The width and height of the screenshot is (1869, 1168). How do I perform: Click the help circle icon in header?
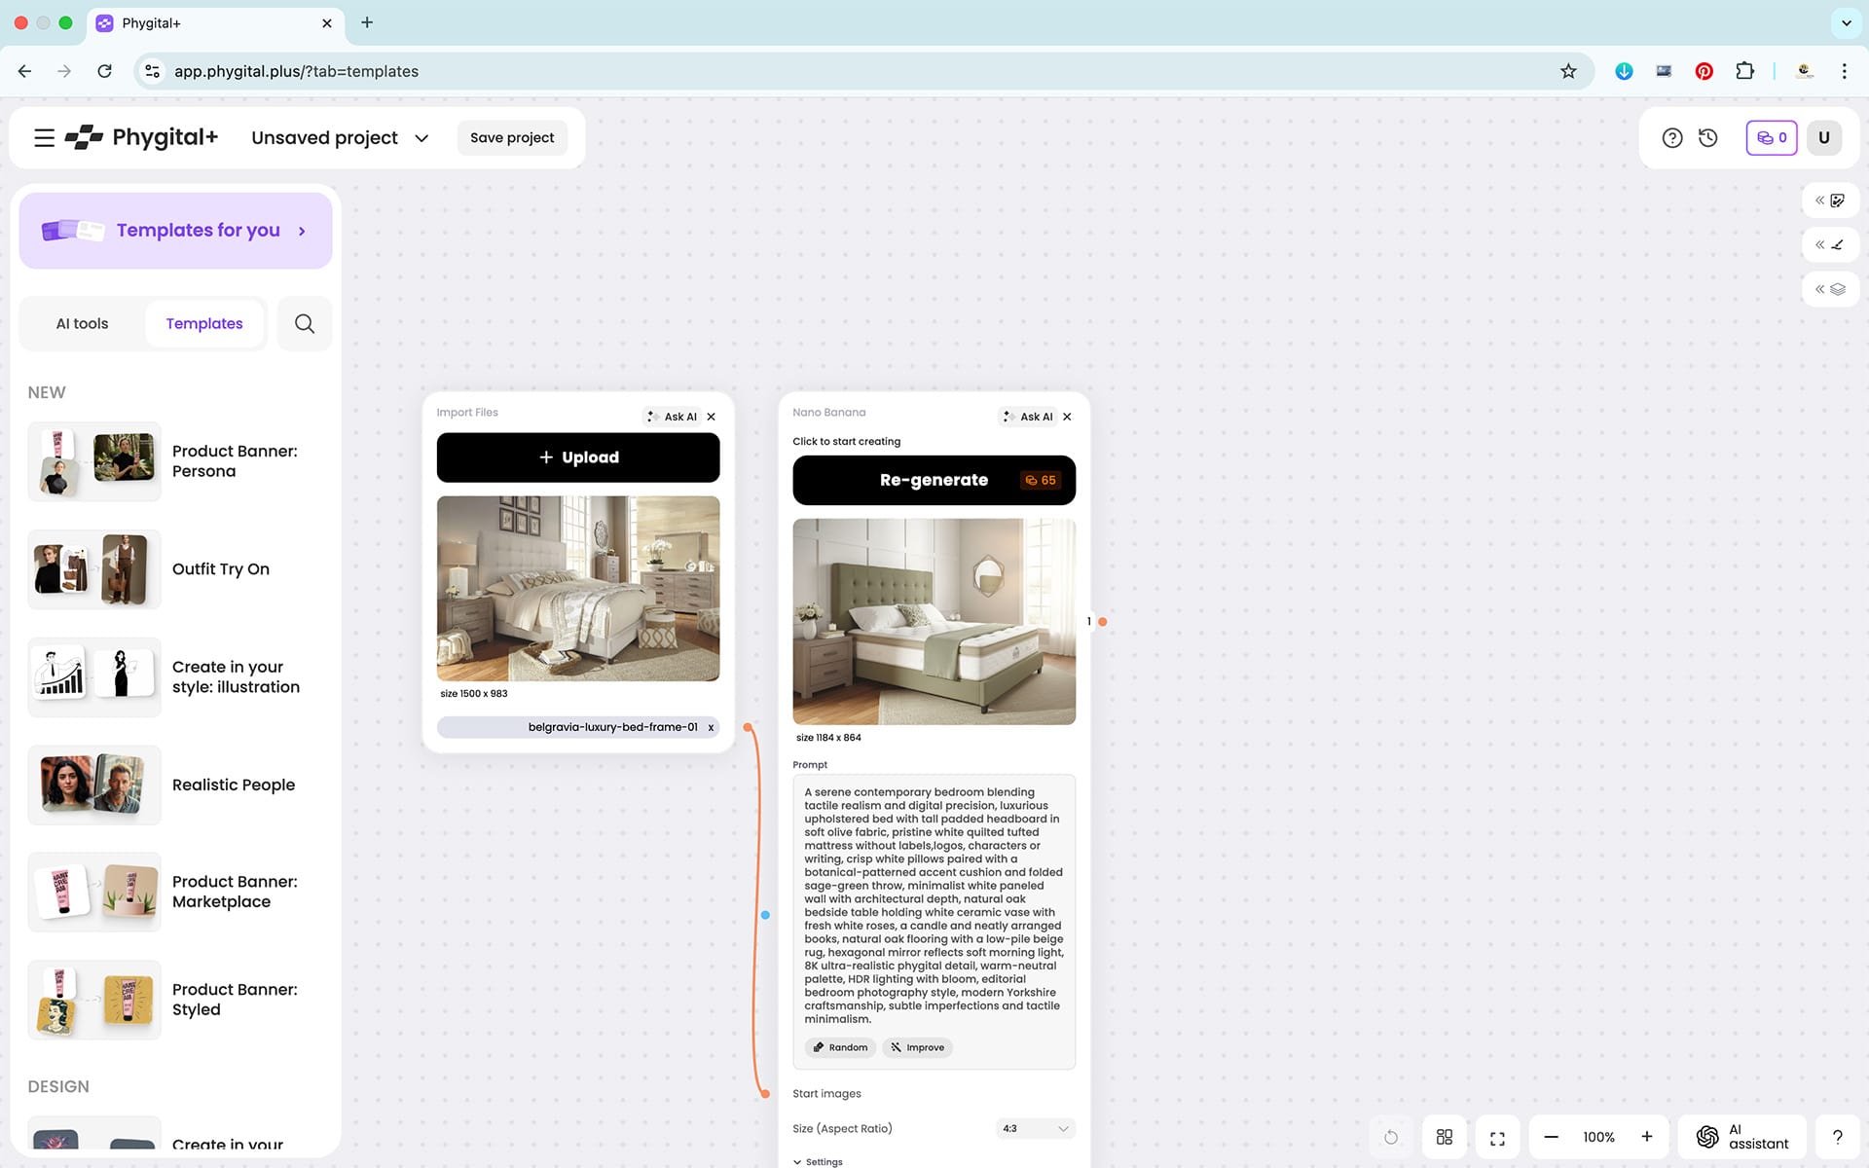click(1671, 138)
